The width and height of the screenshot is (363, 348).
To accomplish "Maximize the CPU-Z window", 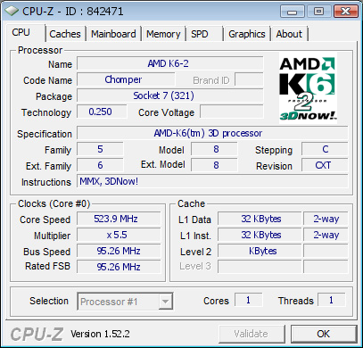I will 318,12.
